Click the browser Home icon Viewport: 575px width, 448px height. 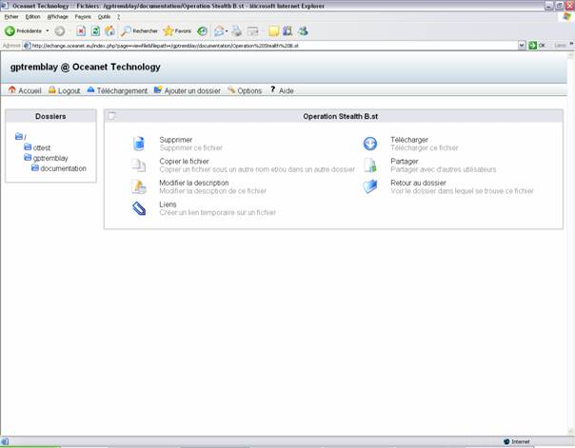(109, 31)
